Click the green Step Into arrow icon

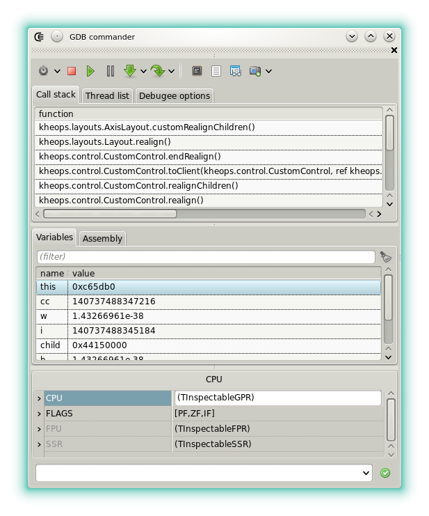[x=129, y=71]
